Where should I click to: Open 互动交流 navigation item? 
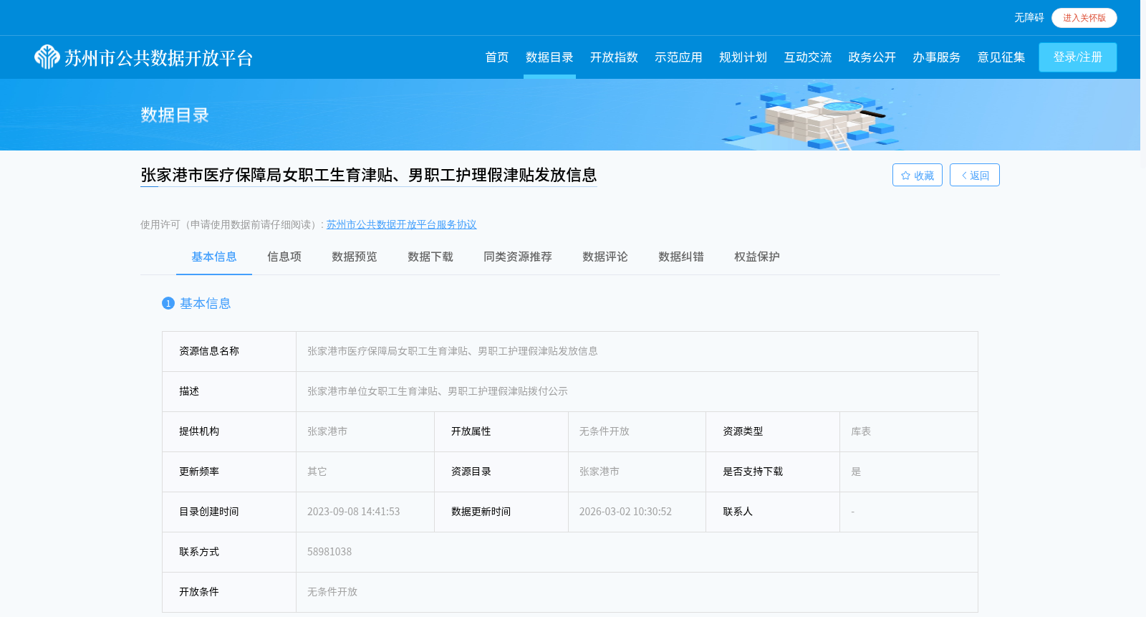click(x=807, y=57)
